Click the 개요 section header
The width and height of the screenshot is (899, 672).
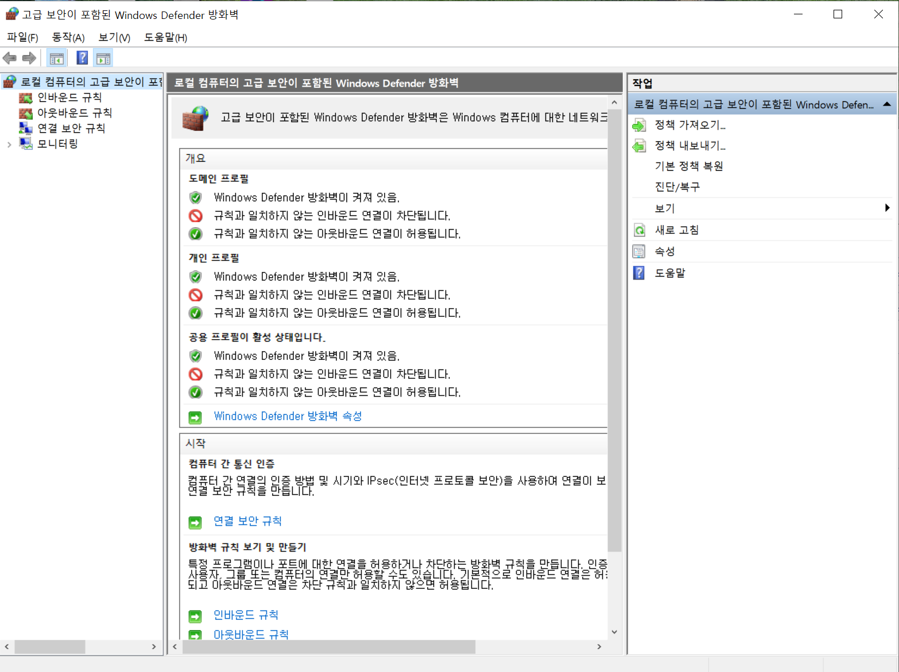[x=394, y=158]
